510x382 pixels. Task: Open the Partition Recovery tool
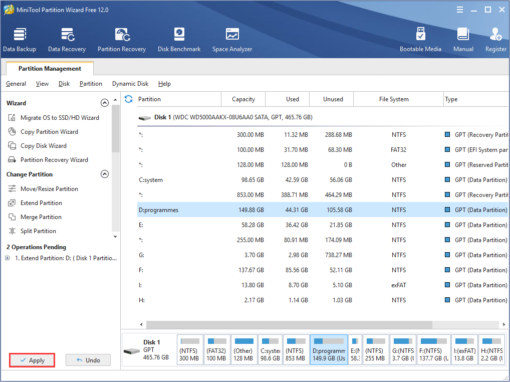click(122, 40)
